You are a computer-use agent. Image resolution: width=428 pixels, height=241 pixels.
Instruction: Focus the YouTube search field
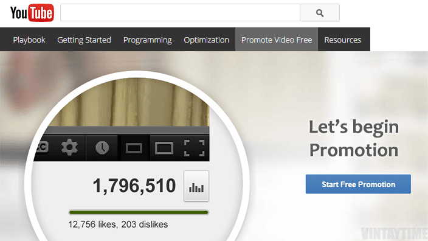pos(180,13)
